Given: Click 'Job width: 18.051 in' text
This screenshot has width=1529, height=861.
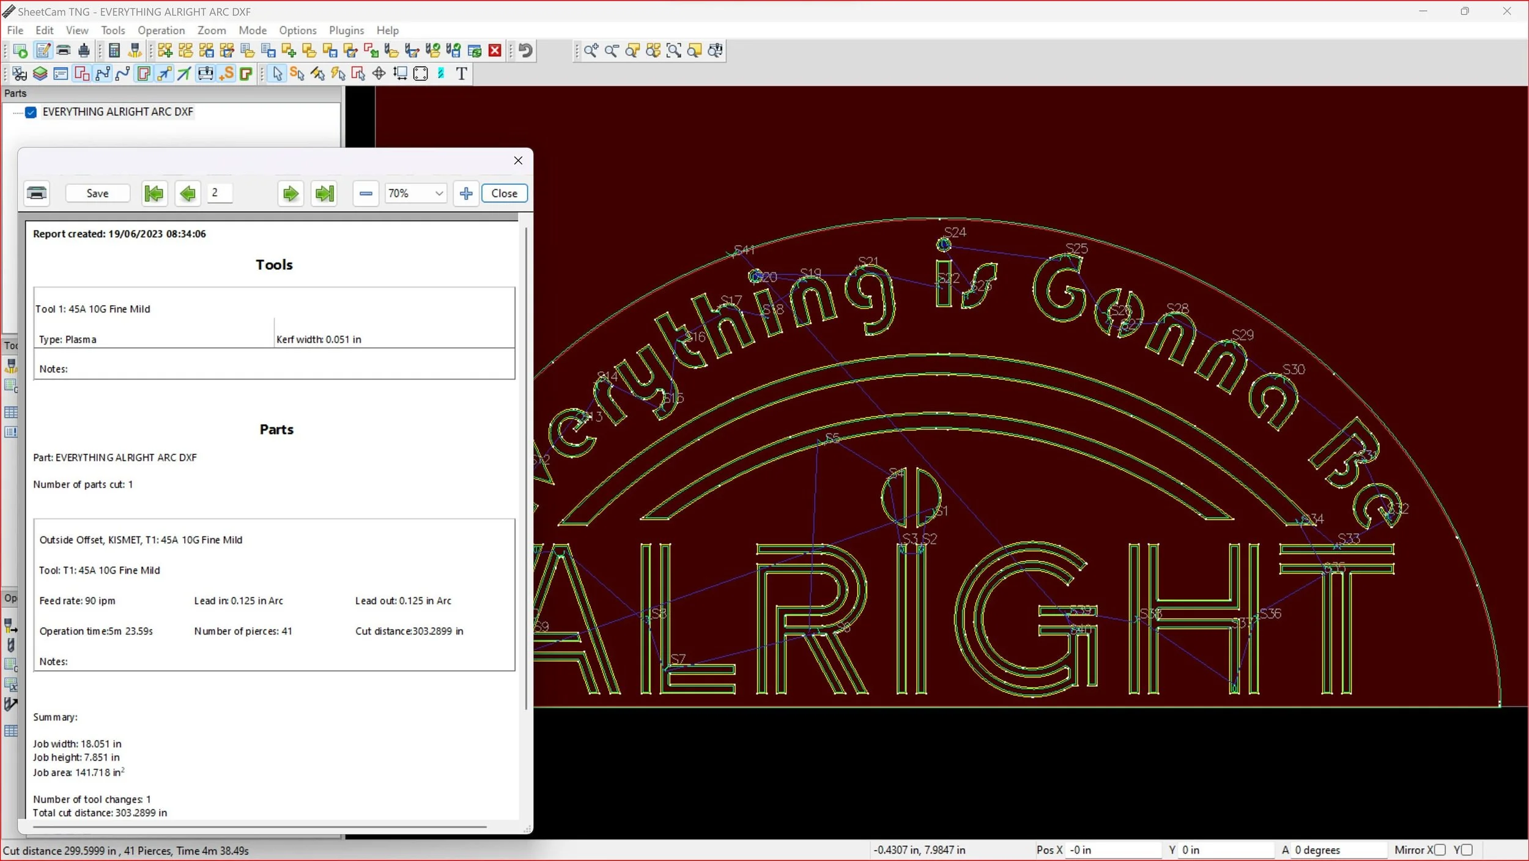Looking at the screenshot, I should pos(77,744).
